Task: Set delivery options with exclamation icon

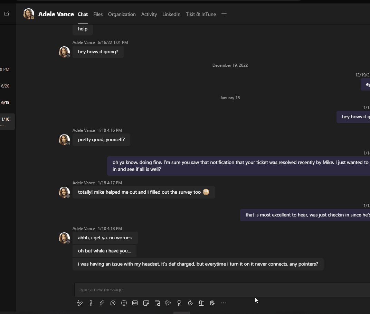Action: click(x=91, y=303)
